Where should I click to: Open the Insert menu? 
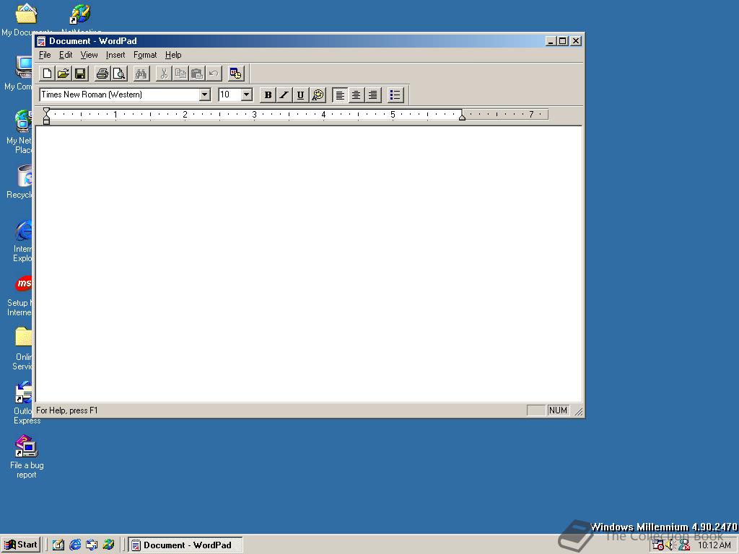pos(115,55)
